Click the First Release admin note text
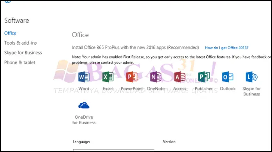The height and width of the screenshot is (152, 272). point(171,60)
